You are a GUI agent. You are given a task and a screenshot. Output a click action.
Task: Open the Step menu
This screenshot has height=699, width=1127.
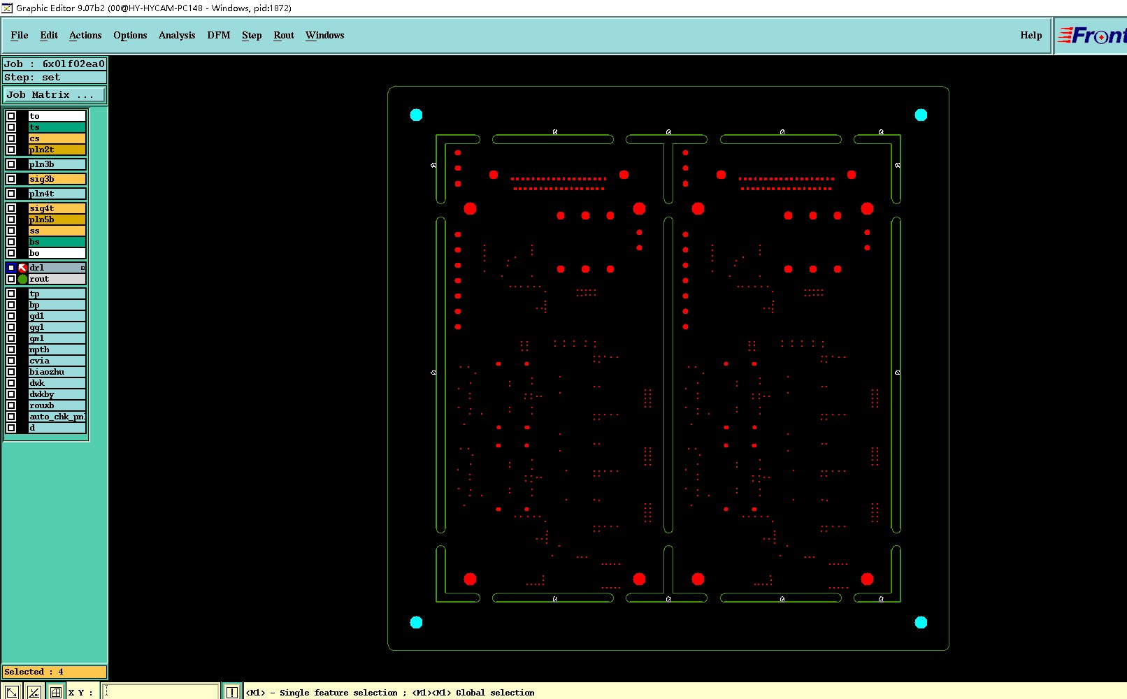252,35
